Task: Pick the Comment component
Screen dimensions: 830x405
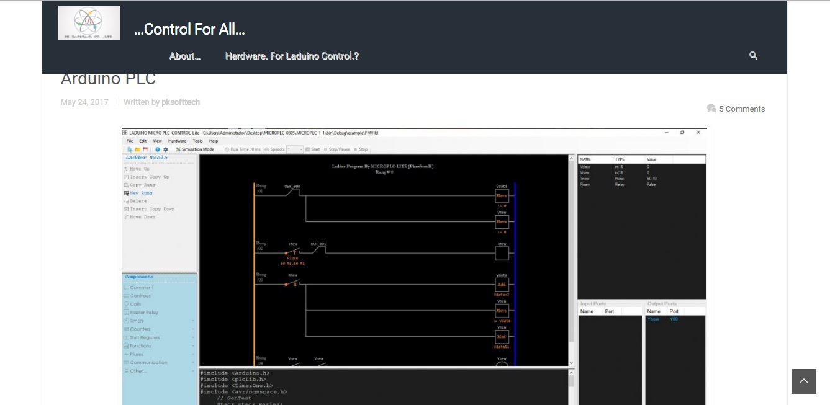Action: [139, 287]
